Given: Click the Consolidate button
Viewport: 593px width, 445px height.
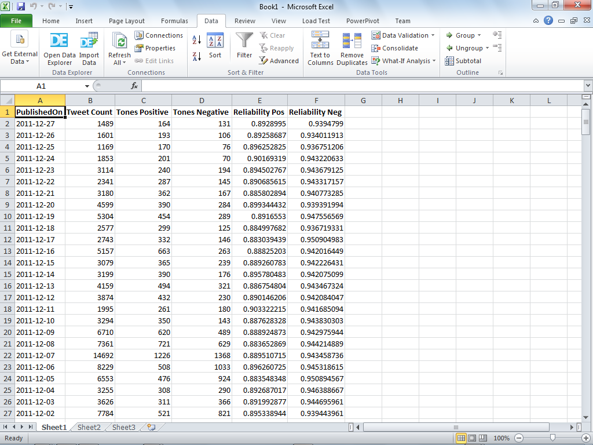Looking at the screenshot, I should [395, 48].
